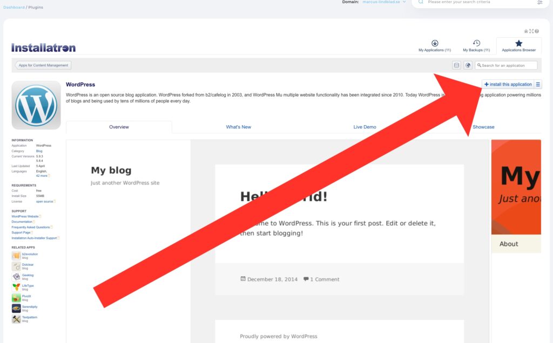Open the question mark help icon

536,31
